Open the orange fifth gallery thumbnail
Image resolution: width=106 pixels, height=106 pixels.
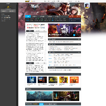pos(74,80)
